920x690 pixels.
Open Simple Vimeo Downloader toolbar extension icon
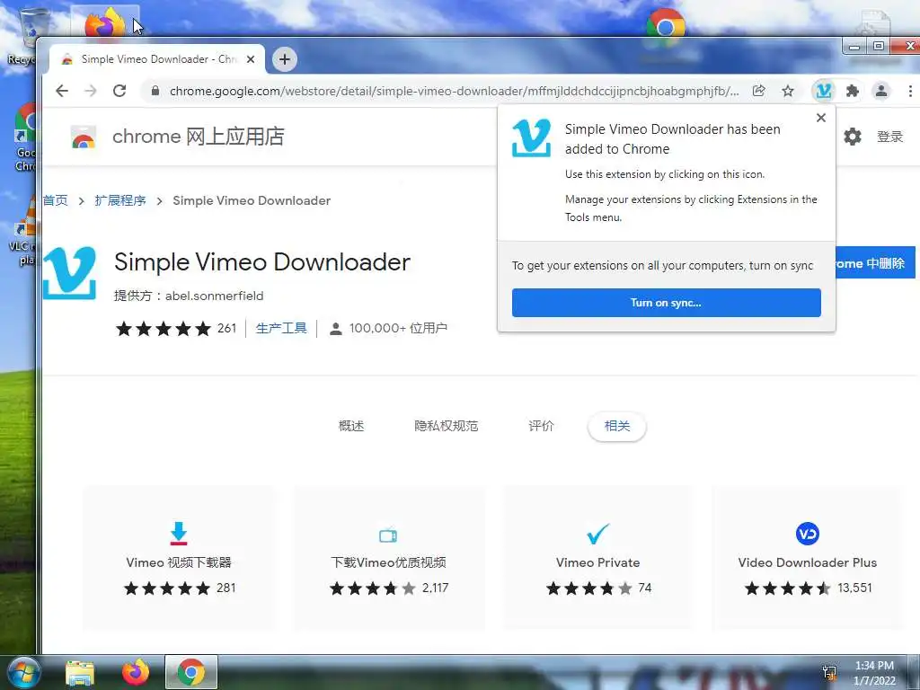[824, 91]
